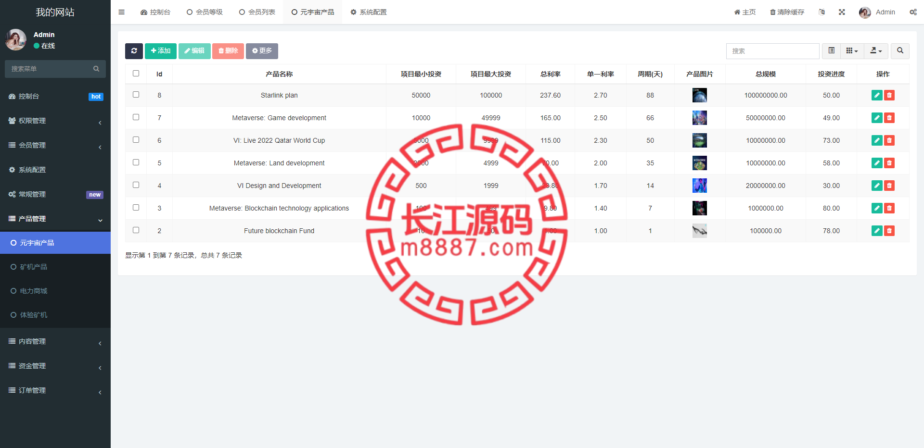Open 控制台 dashboard in the sidebar
The width and height of the screenshot is (924, 448).
coord(55,96)
